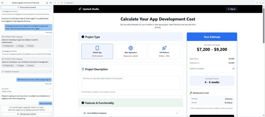Select the Full Platform project type card
The width and height of the screenshot is (265, 117).
[x=164, y=52]
